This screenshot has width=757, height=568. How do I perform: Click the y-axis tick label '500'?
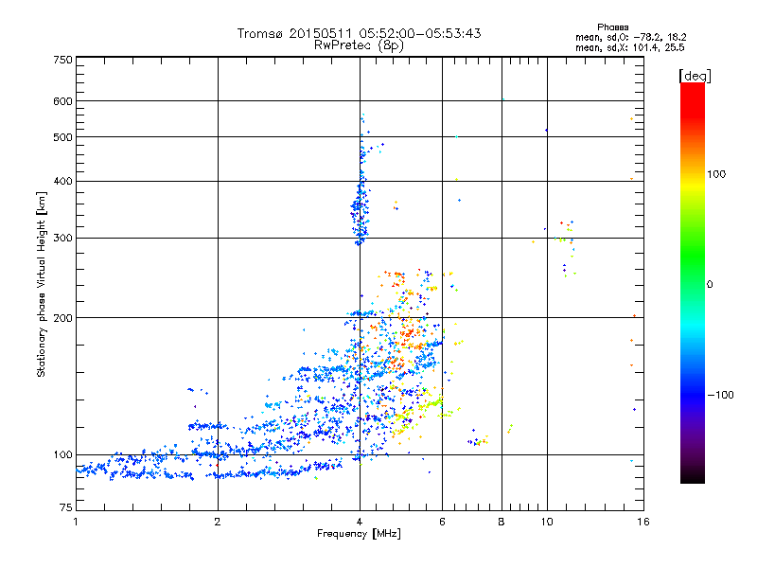[63, 137]
